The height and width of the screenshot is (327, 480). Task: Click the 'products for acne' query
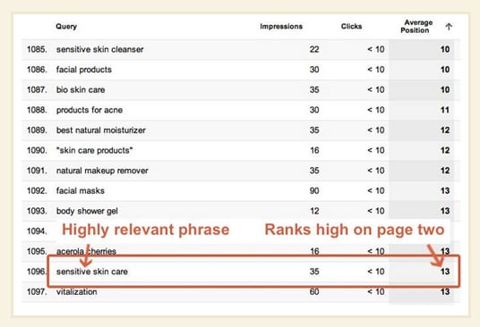[90, 110]
